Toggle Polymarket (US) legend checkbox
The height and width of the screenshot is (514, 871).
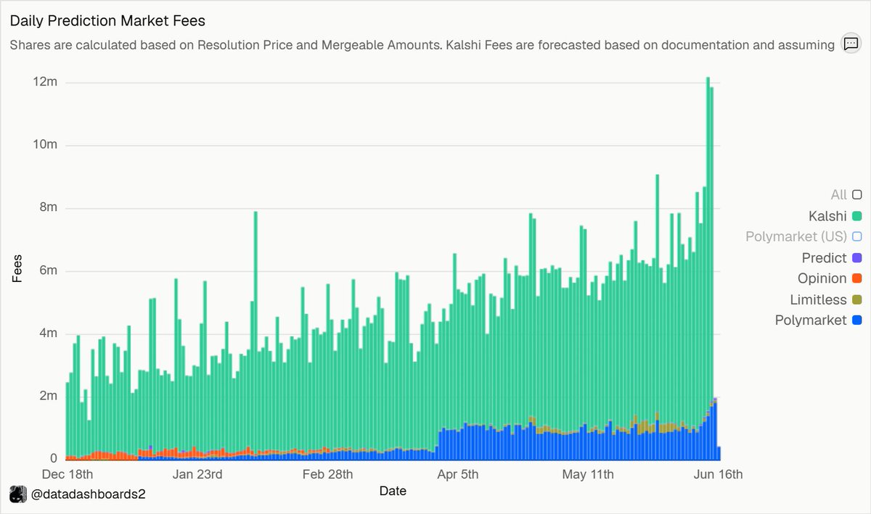(857, 236)
